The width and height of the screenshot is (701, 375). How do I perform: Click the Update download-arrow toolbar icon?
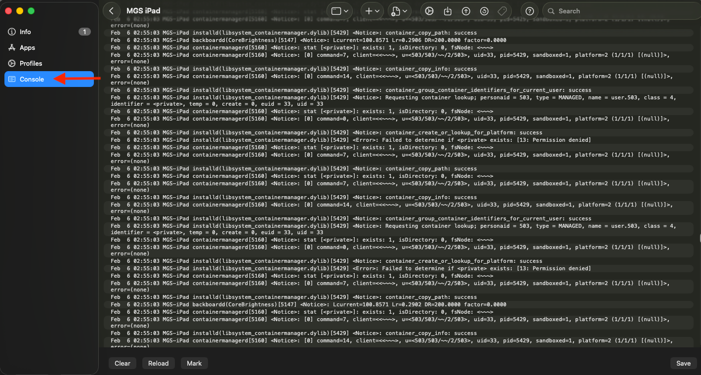[448, 11]
